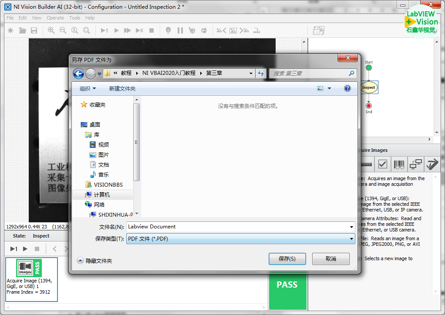Screen dimensions: 445x315
Task: Select 计算机 in the folder tree
Action: 102,195
